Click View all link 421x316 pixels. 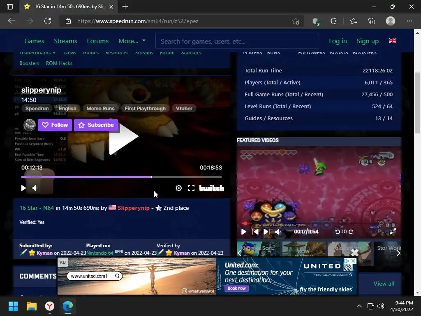coord(384,284)
